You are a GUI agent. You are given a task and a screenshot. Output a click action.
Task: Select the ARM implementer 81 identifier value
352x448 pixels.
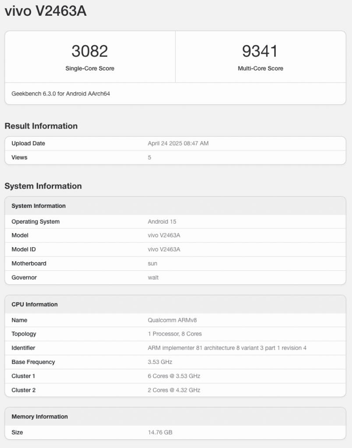[227, 348]
